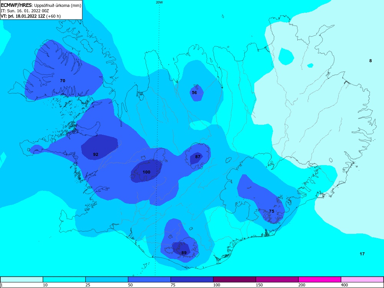Click the legend tick label 200
The image size is (384, 288).
(302, 285)
